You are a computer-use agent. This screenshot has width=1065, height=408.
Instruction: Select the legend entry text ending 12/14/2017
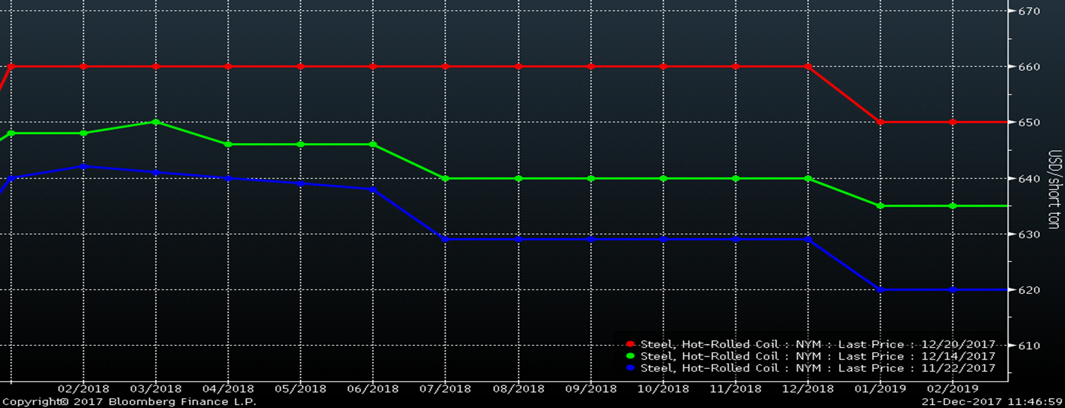(x=817, y=356)
